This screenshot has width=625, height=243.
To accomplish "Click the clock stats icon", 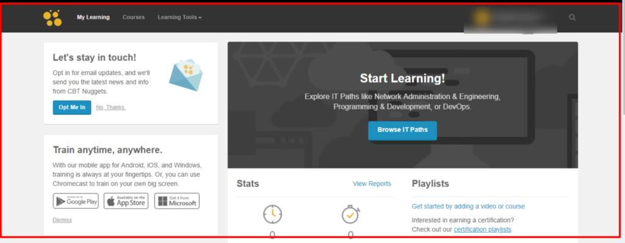I will click(273, 214).
